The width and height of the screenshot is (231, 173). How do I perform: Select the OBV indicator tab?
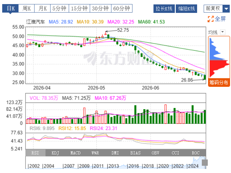point(155,153)
